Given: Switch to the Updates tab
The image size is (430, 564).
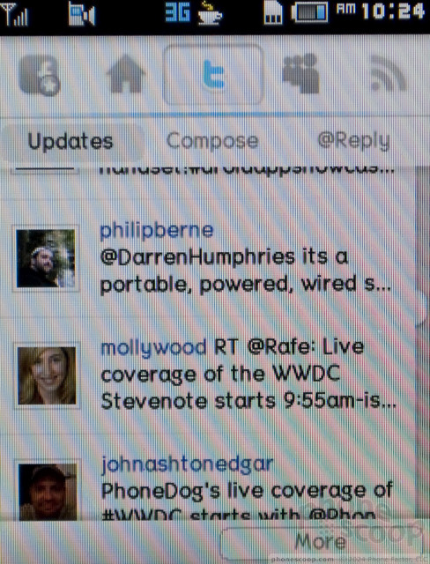Looking at the screenshot, I should pos(70,141).
